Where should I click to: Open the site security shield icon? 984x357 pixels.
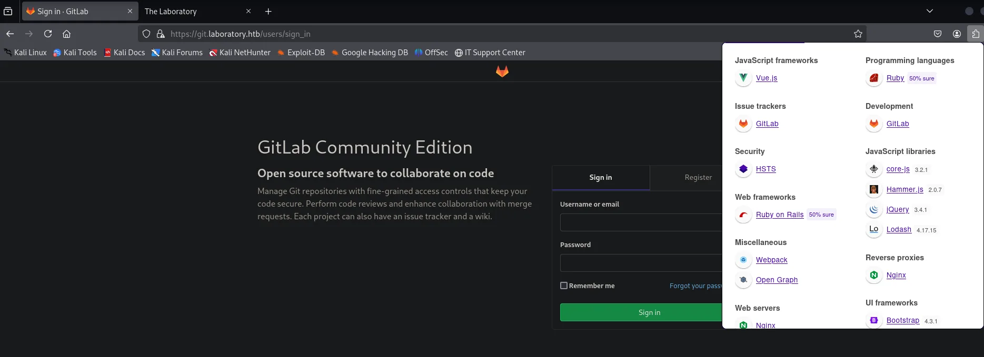tap(147, 34)
